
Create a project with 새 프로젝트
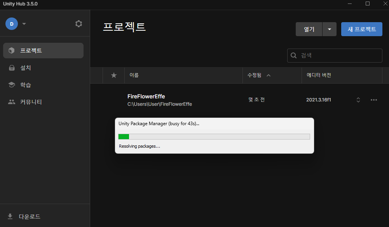click(362, 29)
